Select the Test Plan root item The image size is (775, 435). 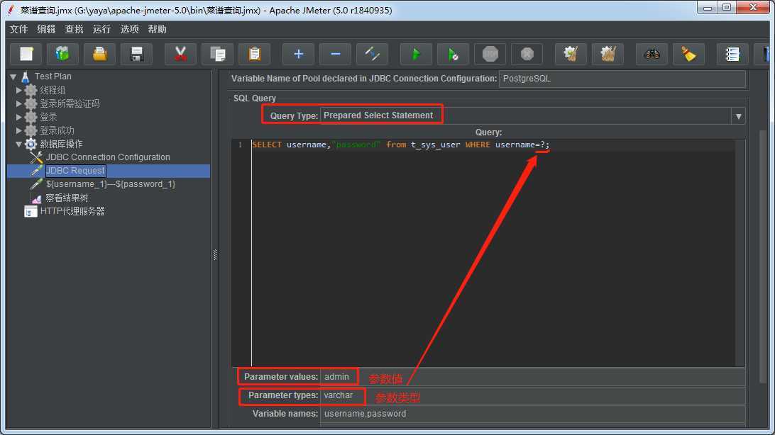[x=53, y=77]
